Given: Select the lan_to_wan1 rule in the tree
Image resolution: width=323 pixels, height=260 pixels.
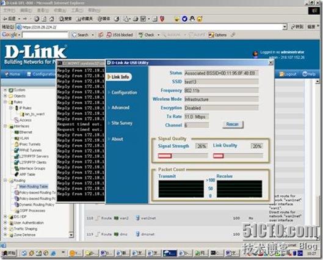Looking at the screenshot, I should [x=35, y=114].
